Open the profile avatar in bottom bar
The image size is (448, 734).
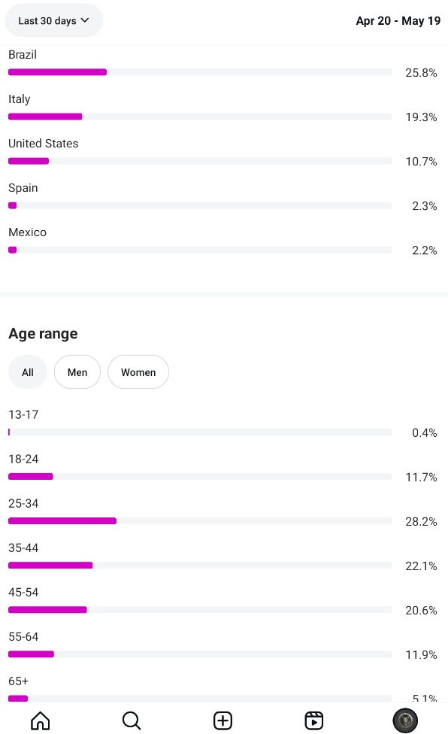pyautogui.click(x=405, y=720)
